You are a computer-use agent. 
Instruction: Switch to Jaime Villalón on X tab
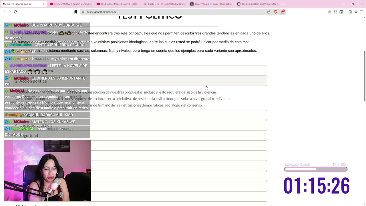211,4
